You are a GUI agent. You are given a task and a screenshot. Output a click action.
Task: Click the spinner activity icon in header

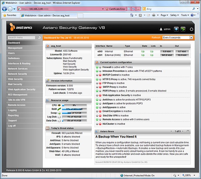coord(191,29)
